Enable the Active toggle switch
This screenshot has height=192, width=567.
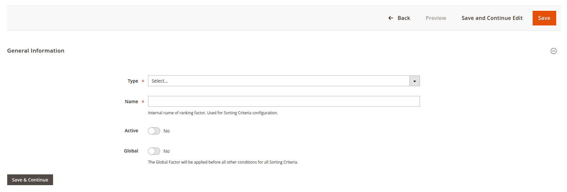[x=154, y=131]
